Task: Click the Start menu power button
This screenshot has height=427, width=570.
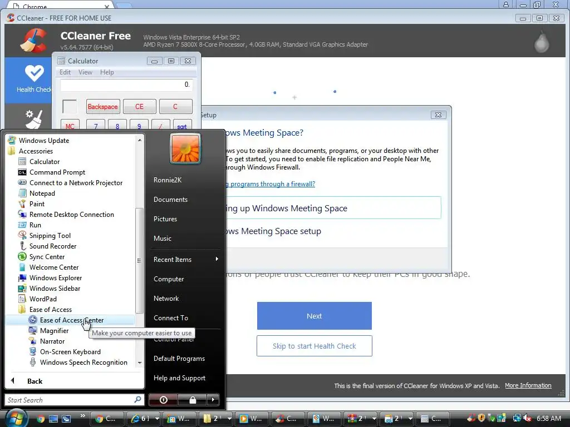Action: pos(163,400)
